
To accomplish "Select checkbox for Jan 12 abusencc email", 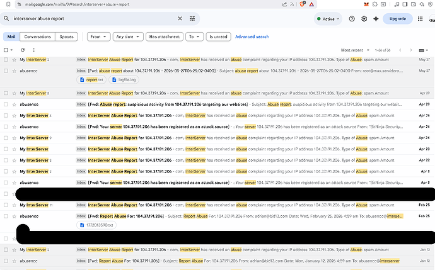I will coord(6,261).
